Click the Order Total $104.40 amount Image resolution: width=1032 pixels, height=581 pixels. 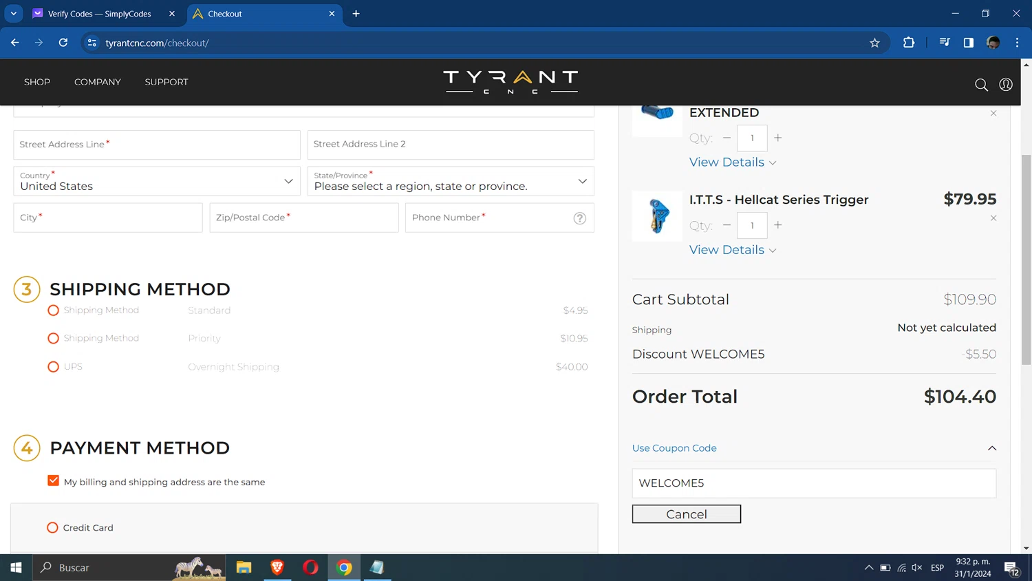(960, 397)
